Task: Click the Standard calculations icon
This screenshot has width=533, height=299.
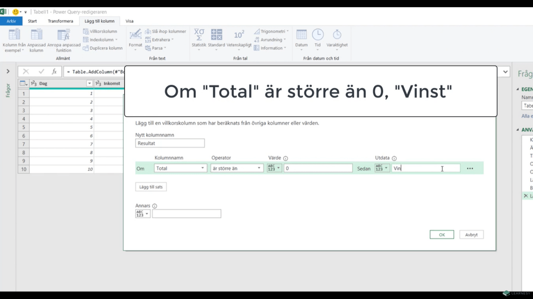Action: (x=217, y=35)
